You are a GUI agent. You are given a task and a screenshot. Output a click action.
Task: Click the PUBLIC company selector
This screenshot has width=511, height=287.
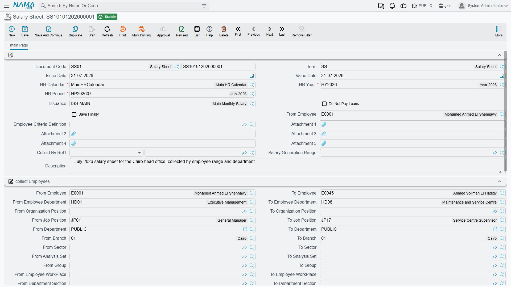(422, 6)
